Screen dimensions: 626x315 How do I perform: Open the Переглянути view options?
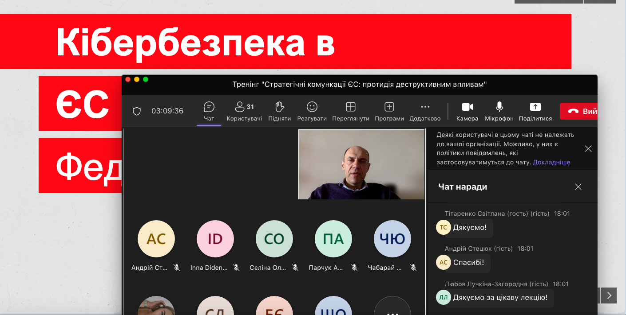tap(351, 107)
